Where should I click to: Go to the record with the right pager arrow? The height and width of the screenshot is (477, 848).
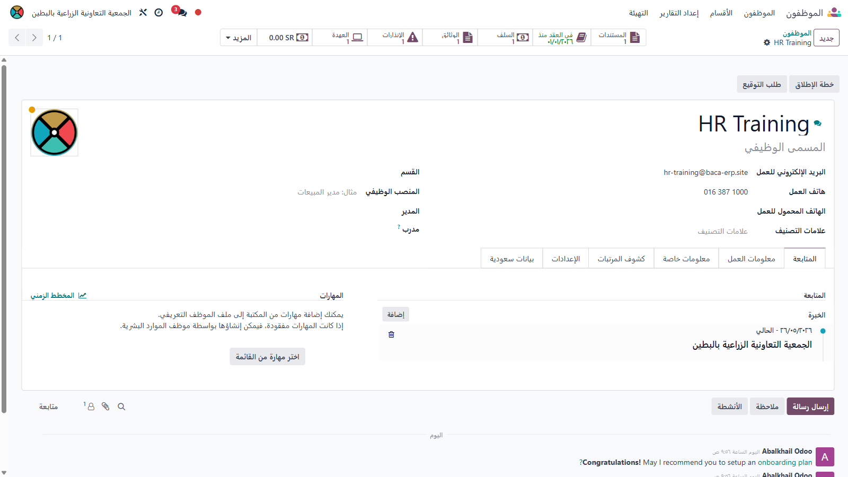point(34,38)
